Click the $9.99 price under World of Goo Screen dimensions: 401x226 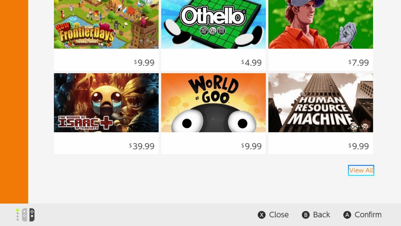coord(251,146)
